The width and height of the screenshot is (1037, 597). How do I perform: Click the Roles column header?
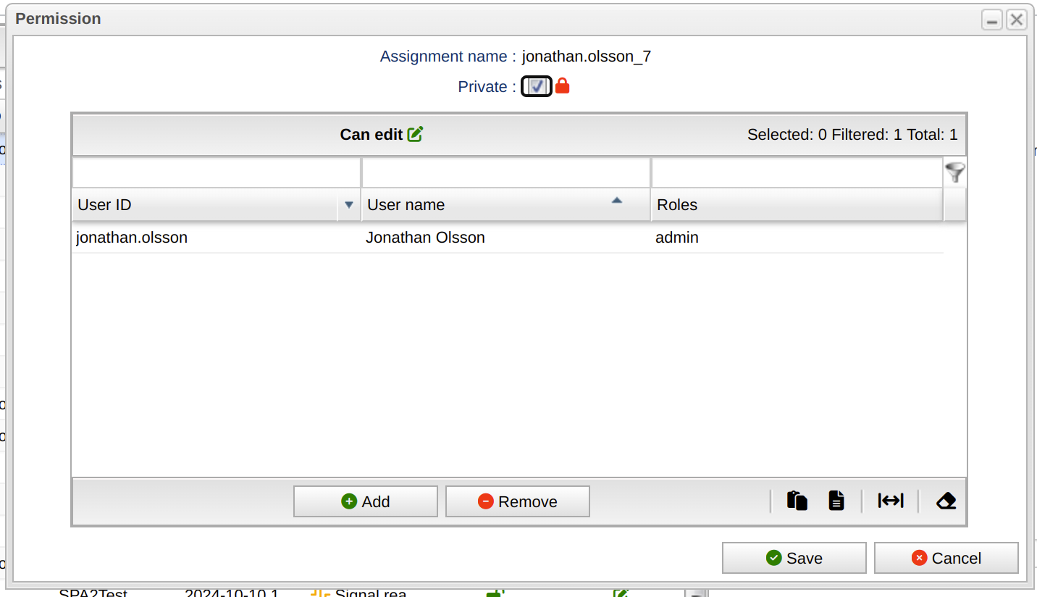(797, 205)
